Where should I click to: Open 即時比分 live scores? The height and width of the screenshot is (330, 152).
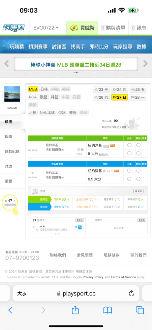(x=99, y=47)
